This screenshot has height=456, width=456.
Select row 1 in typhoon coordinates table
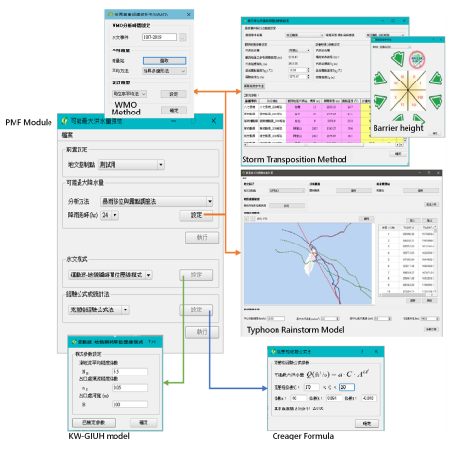point(407,234)
